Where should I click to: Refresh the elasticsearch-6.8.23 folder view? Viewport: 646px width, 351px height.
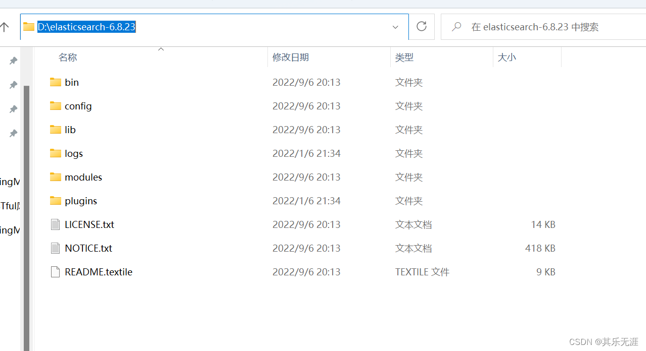pos(421,27)
